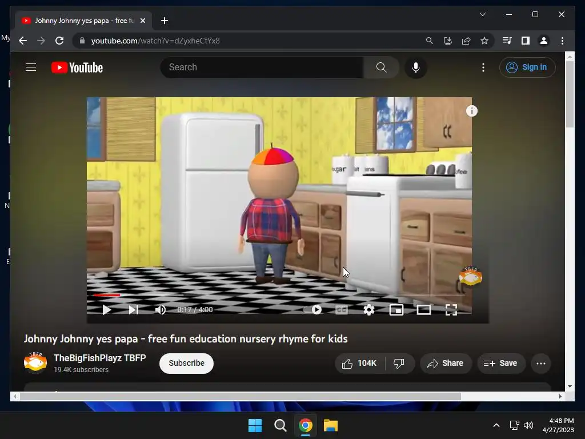Open Windows taskbar search

point(280,425)
